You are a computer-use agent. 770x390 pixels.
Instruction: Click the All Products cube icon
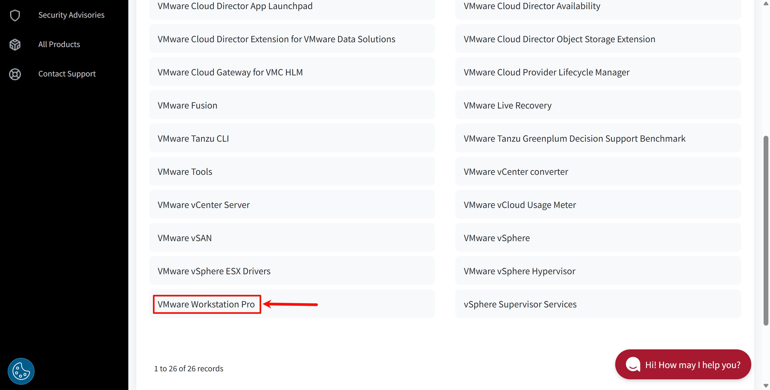(x=15, y=44)
